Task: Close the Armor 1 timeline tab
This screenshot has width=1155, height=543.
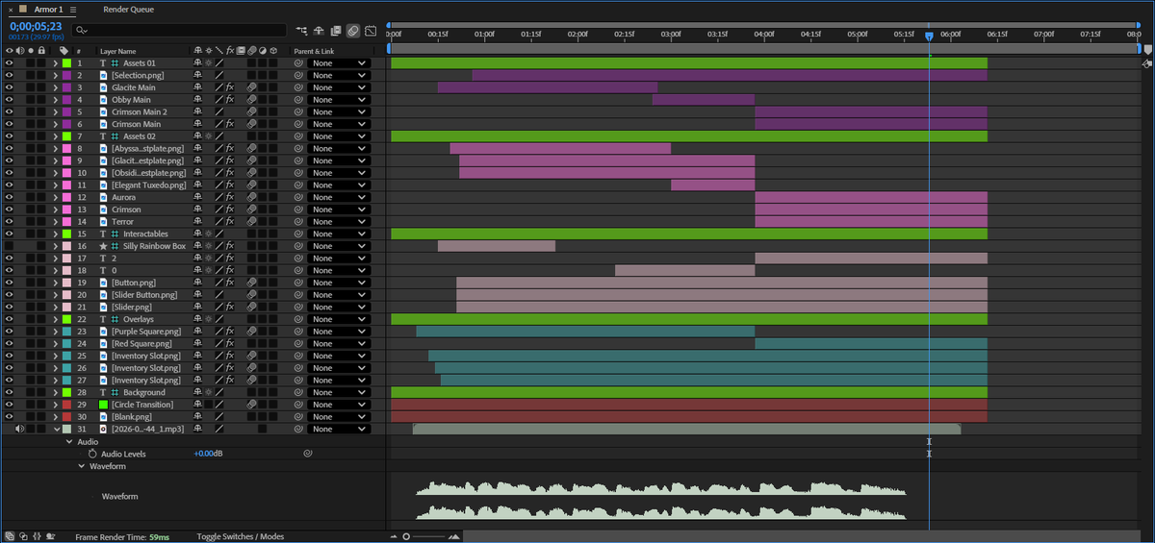Action: (x=11, y=9)
